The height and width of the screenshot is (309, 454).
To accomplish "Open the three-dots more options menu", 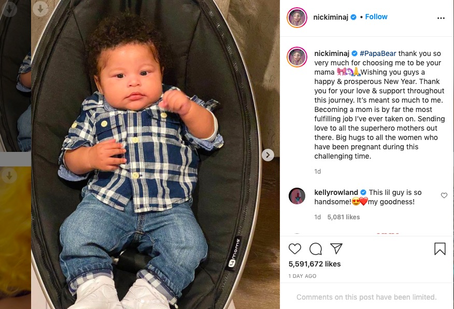I will (x=441, y=18).
